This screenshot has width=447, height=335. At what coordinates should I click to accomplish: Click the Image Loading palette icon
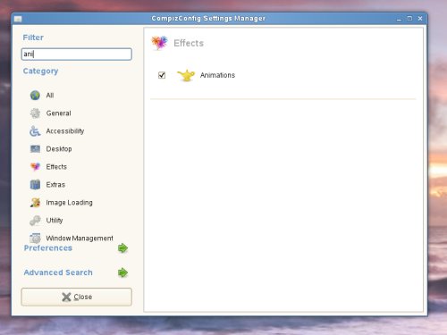pos(35,203)
